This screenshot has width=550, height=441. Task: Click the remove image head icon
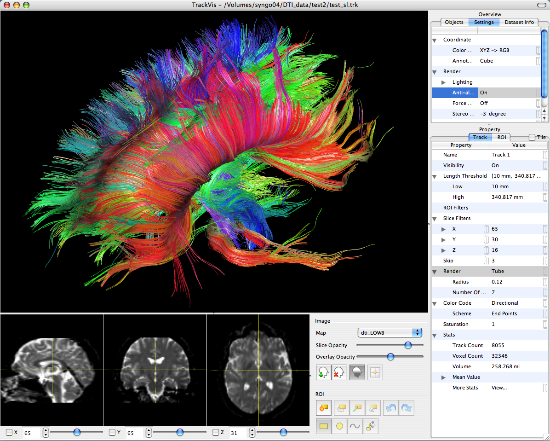point(340,372)
